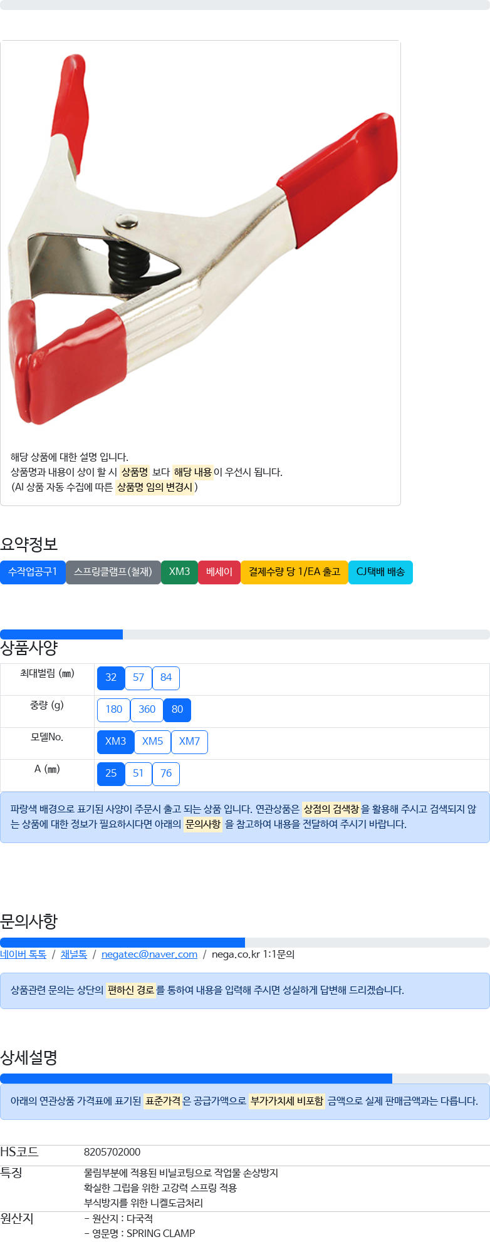Viewport: 490px width, 1242px height.
Task: Choose 32 for 최대벌림 (mm)
Action: (x=111, y=678)
